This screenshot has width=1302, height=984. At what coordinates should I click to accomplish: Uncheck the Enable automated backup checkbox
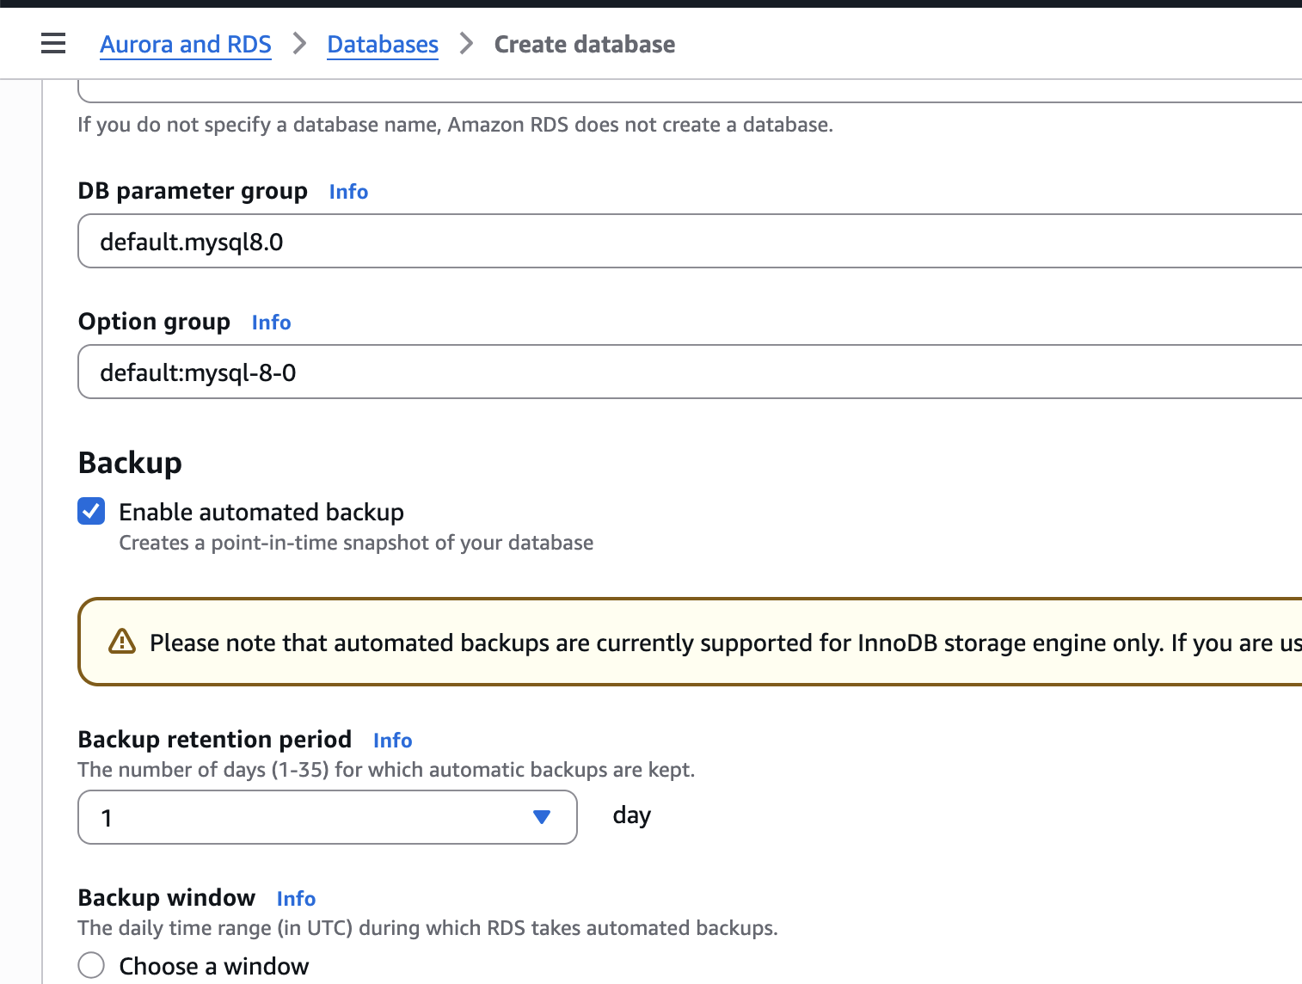(x=91, y=511)
